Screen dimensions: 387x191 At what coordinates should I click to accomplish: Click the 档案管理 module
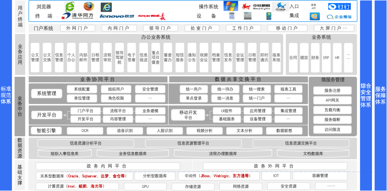point(216,58)
